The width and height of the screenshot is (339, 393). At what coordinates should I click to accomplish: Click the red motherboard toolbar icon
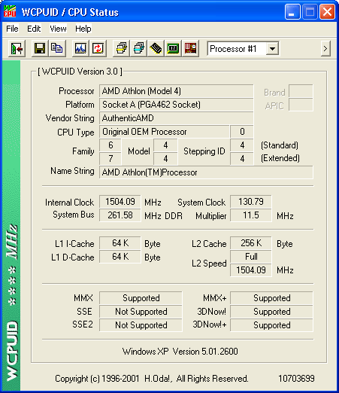tap(190, 48)
